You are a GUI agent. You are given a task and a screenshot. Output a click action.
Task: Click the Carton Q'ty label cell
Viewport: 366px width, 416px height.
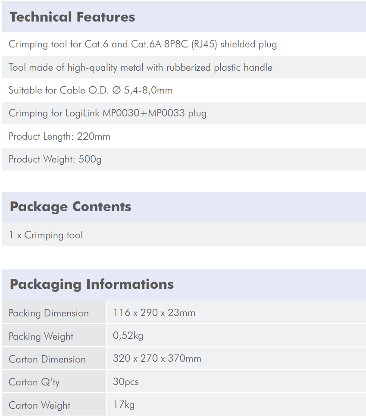54,382
